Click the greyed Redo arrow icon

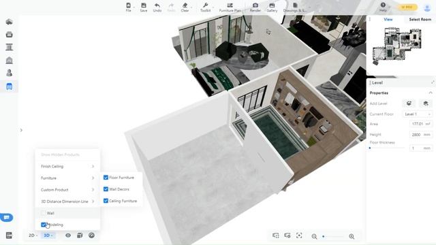(x=171, y=5)
